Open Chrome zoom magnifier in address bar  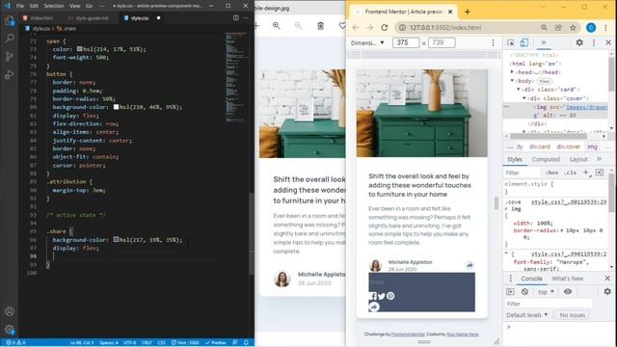click(x=544, y=28)
